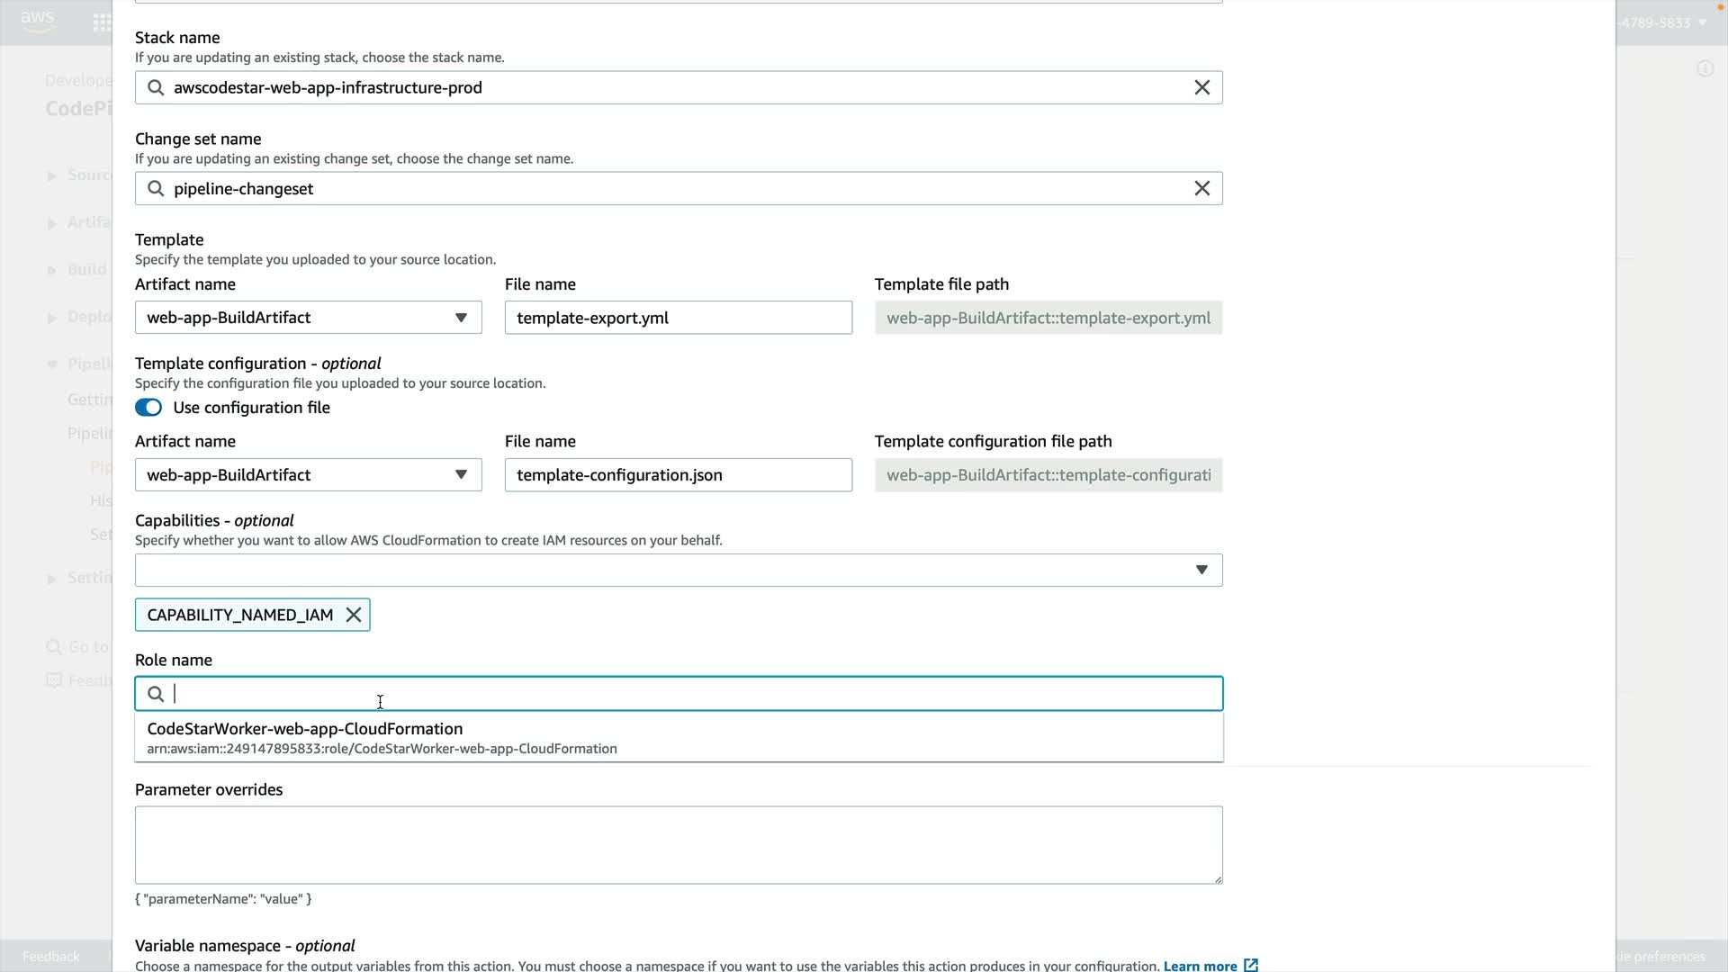The width and height of the screenshot is (1728, 972).
Task: Click the Change set name search icon
Action: pyautogui.click(x=156, y=188)
